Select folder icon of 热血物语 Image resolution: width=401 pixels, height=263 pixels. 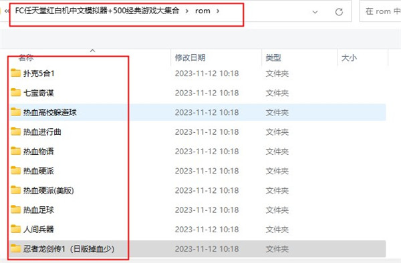tap(15, 151)
